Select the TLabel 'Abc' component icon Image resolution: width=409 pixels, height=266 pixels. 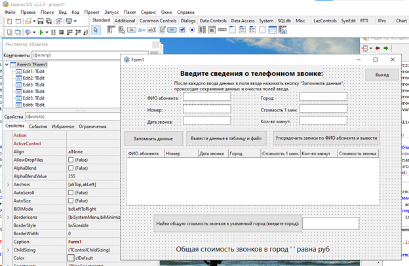point(143,31)
